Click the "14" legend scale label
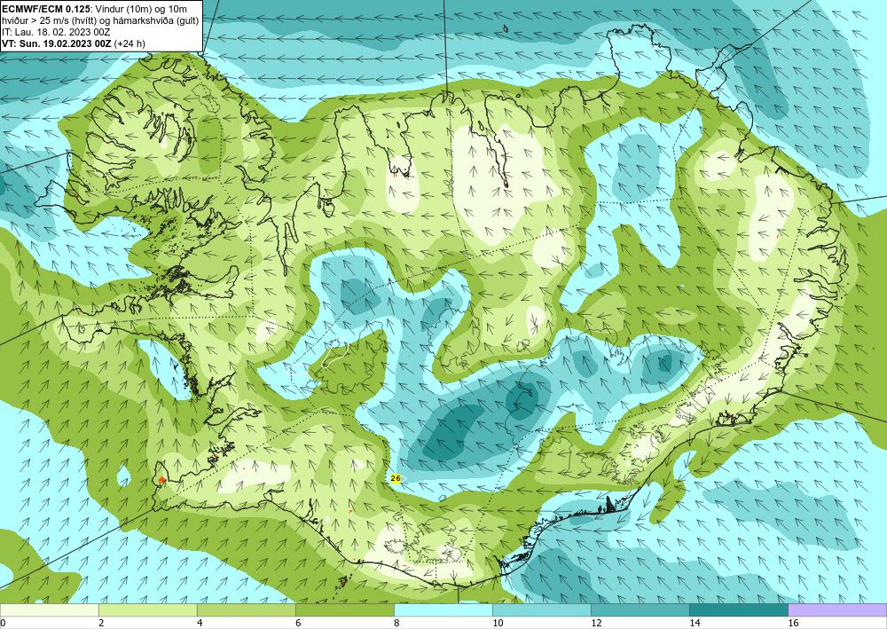 (695, 623)
